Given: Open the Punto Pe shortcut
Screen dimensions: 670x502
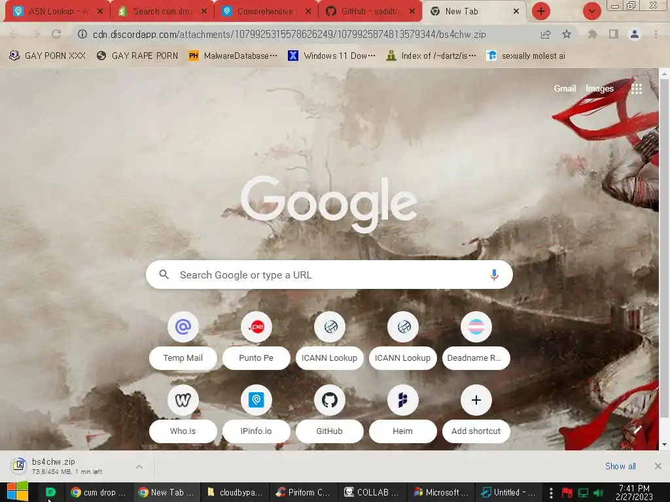Looking at the screenshot, I should 256,341.
